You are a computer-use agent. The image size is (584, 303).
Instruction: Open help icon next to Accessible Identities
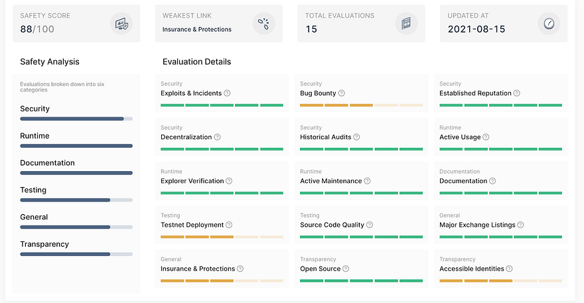coord(509,269)
